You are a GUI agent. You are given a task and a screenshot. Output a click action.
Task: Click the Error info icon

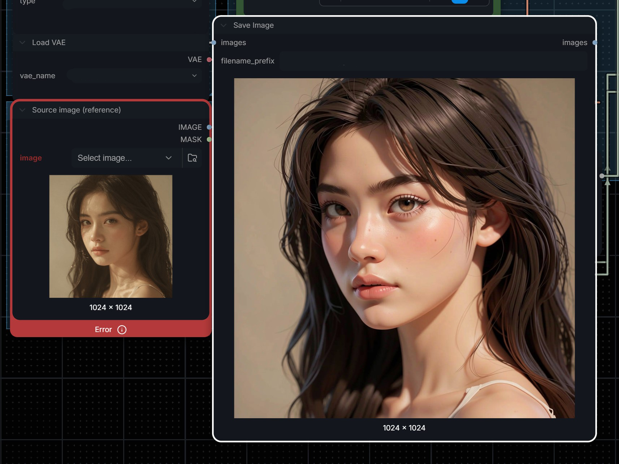point(122,330)
